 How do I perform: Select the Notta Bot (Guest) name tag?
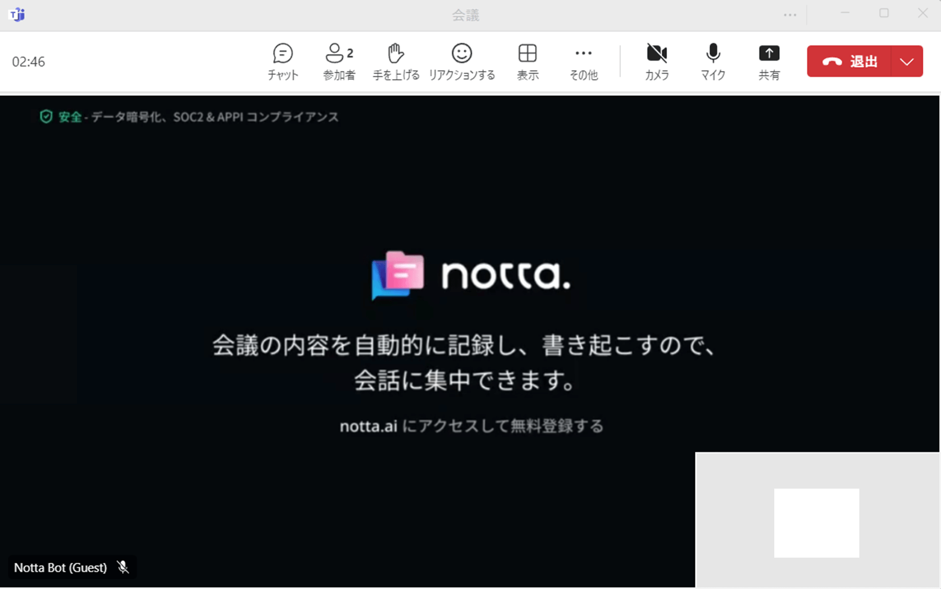coord(61,567)
